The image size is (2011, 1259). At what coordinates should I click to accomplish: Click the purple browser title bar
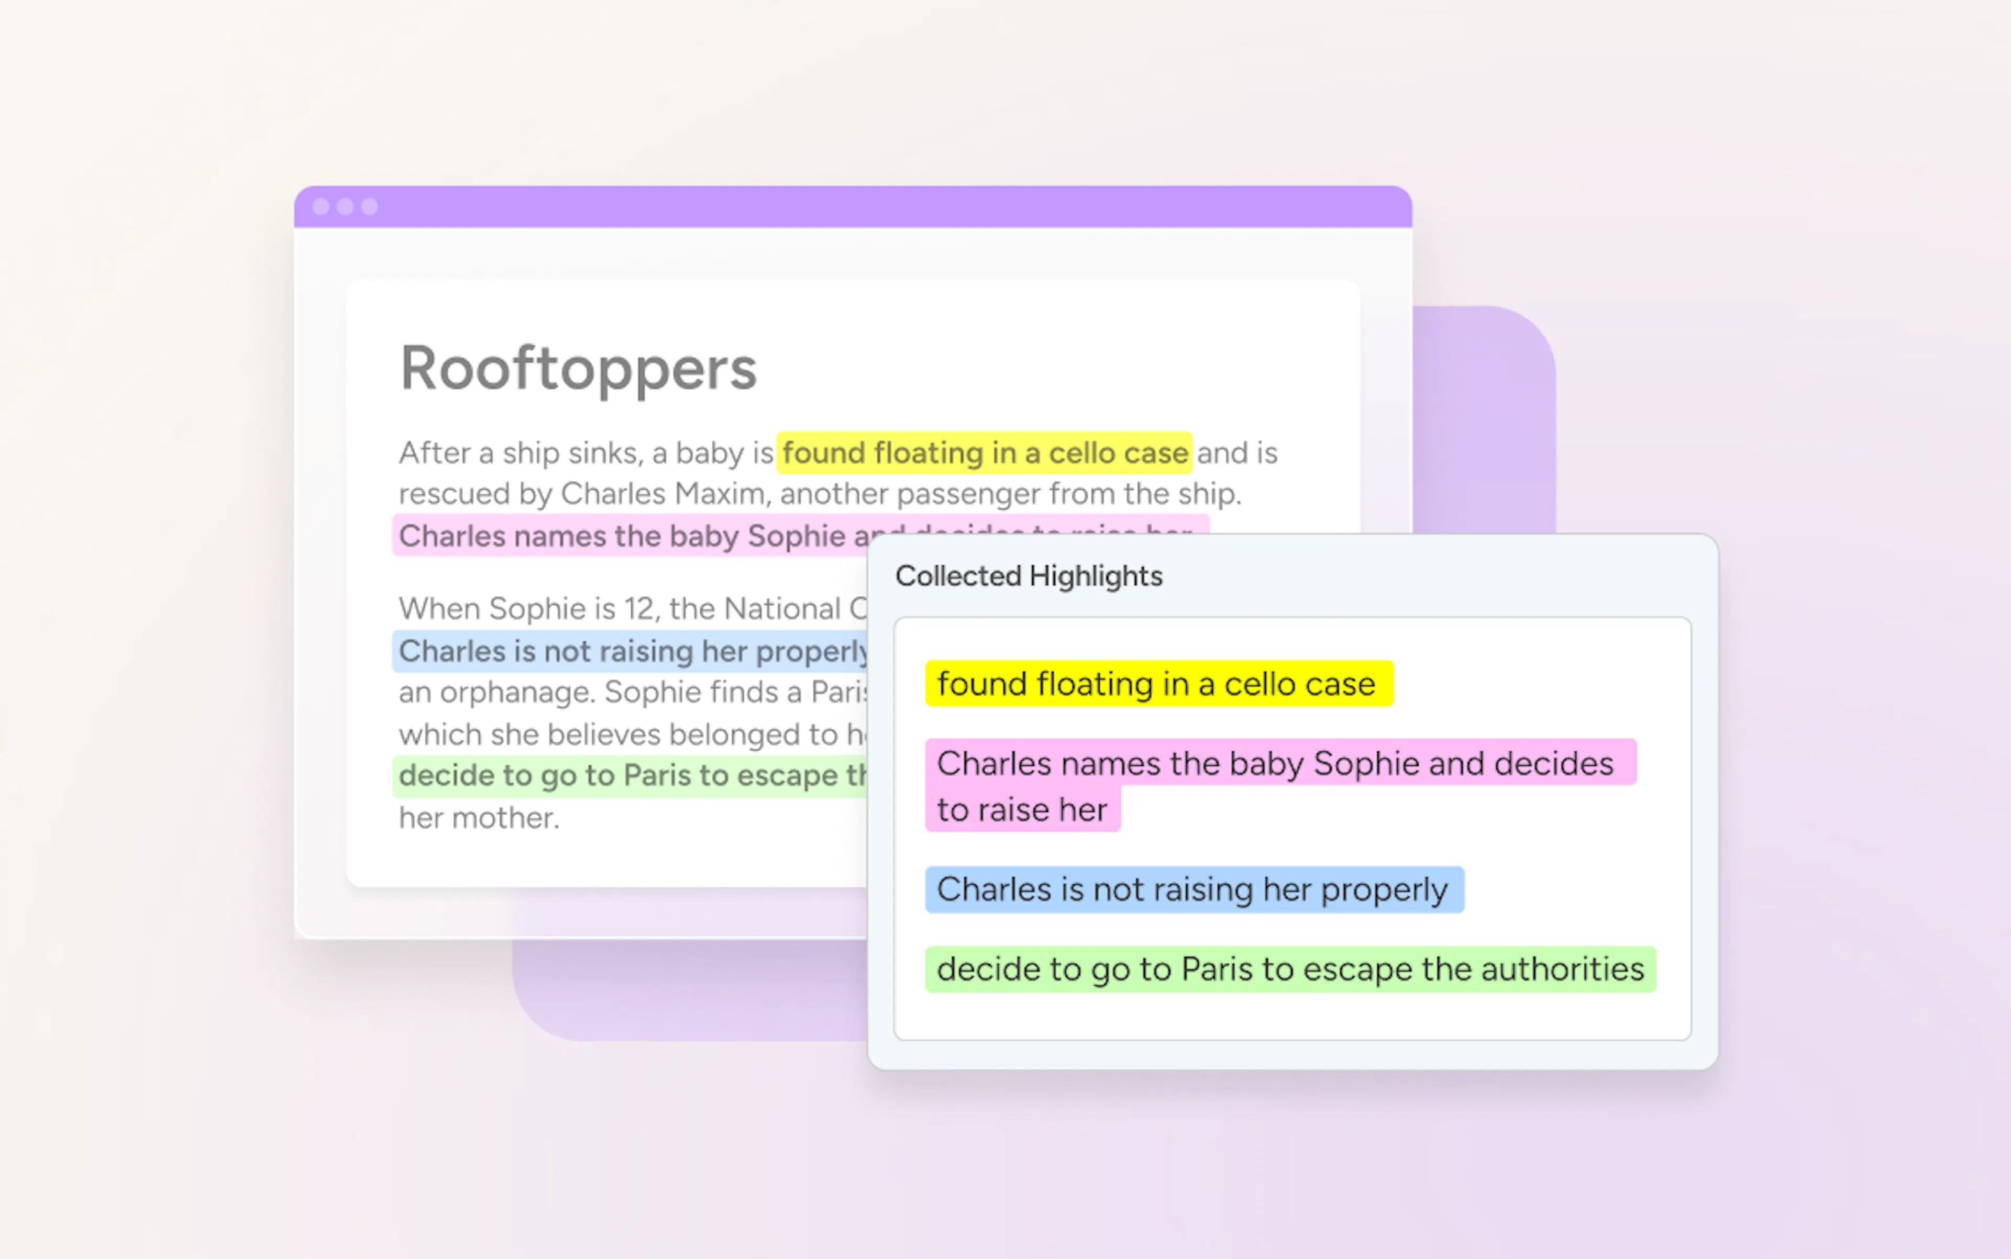click(x=852, y=206)
